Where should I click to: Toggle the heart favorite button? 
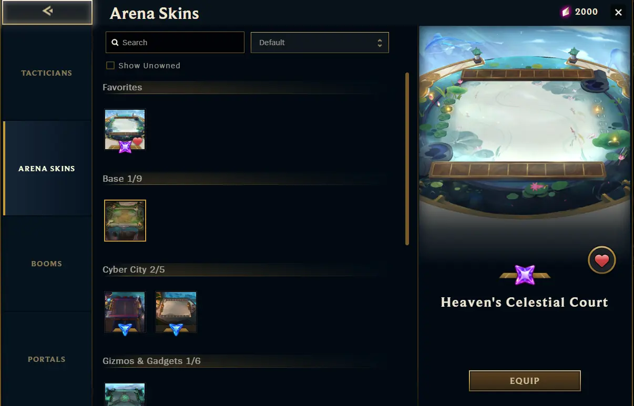tap(601, 260)
